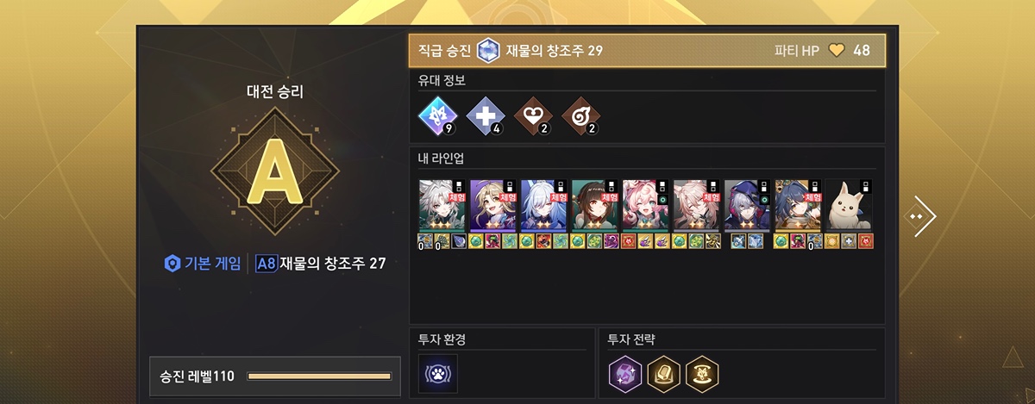
Task: Open the paw print investment environment icon
Action: point(438,373)
